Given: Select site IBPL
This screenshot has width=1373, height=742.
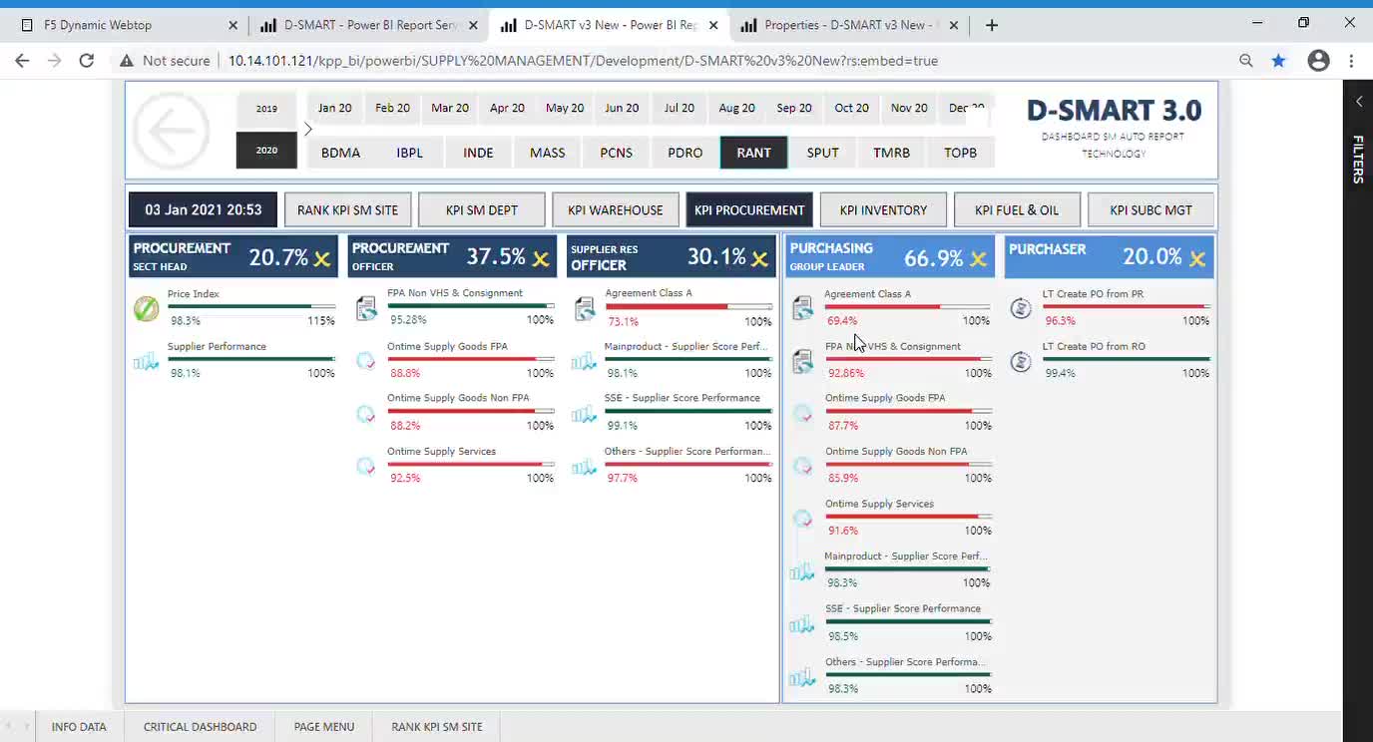Looking at the screenshot, I should pyautogui.click(x=409, y=153).
